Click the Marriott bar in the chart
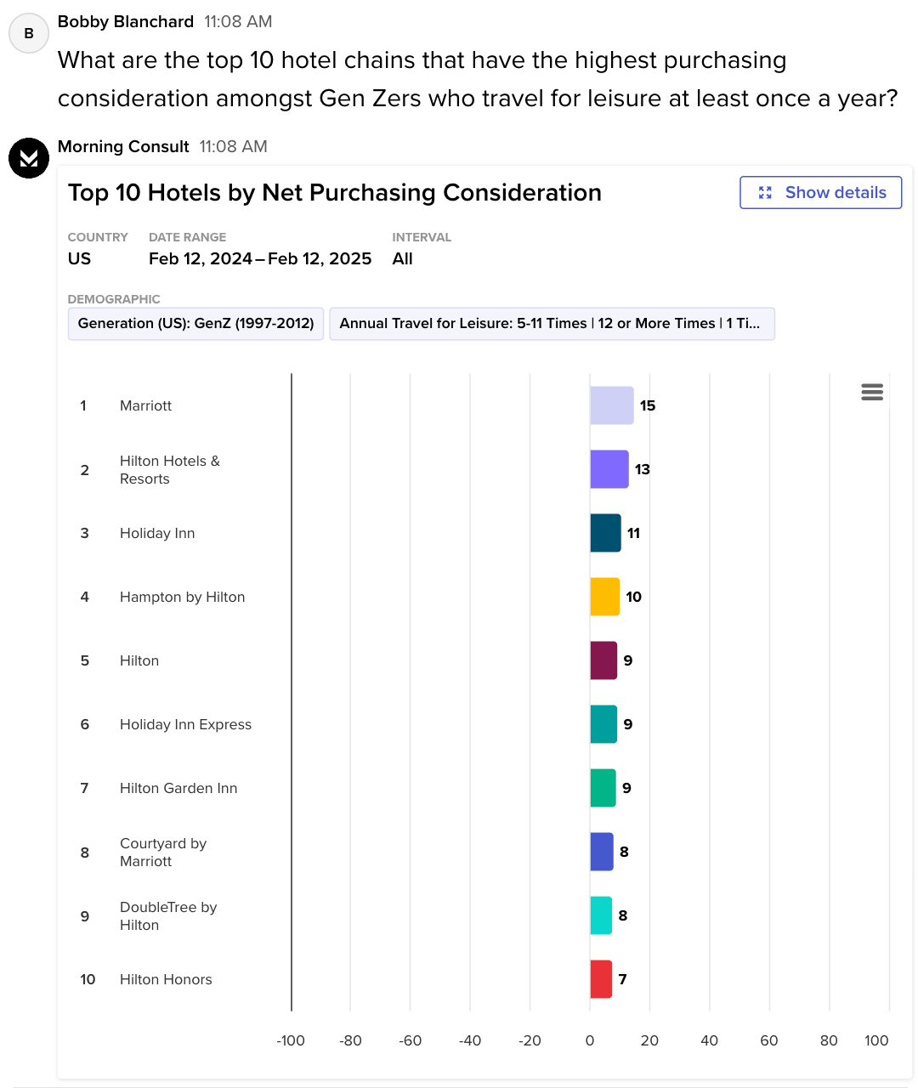 coord(611,405)
